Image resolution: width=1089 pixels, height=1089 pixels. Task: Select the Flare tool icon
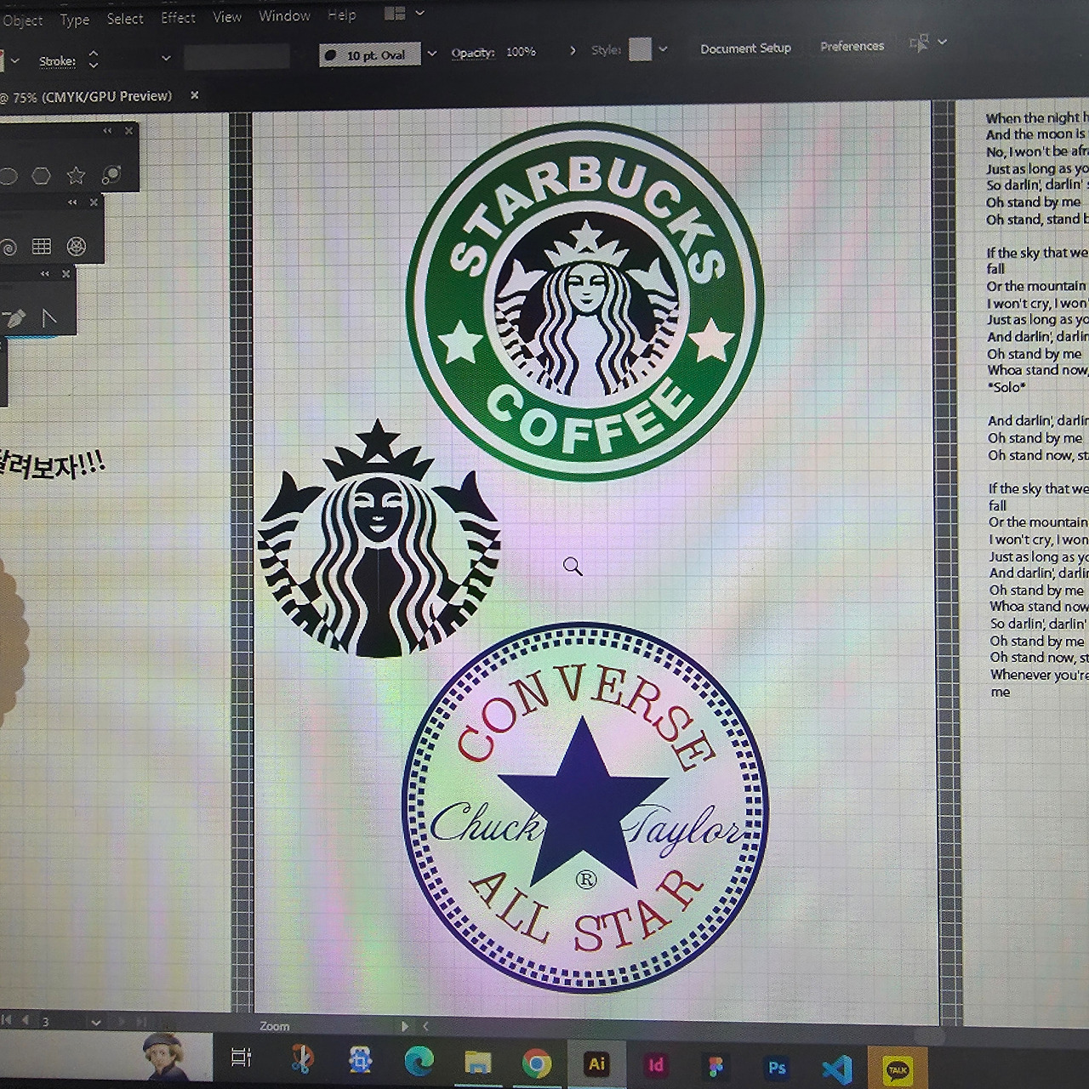coord(111,174)
